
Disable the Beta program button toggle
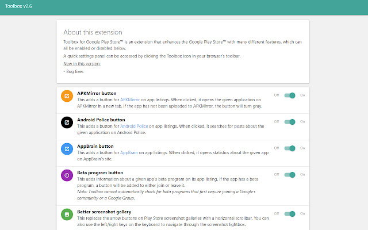290,175
